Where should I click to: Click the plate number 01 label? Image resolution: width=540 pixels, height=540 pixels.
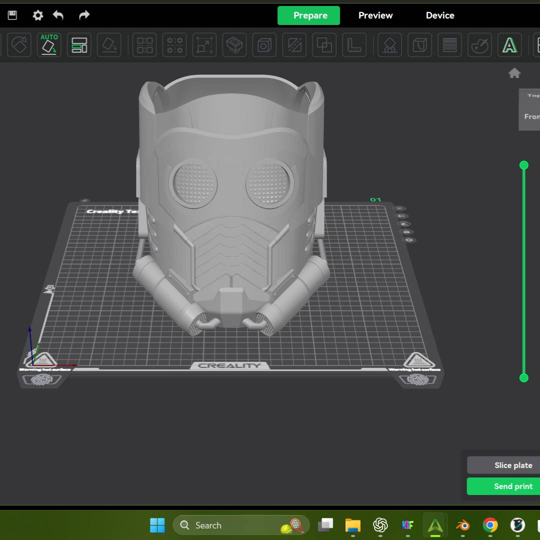[375, 199]
